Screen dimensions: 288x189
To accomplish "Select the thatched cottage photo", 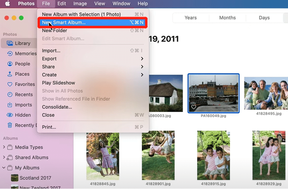I will coord(166,93).
